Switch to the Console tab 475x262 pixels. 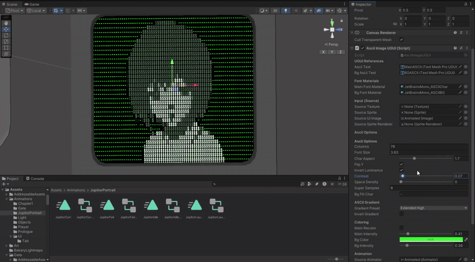point(35,178)
